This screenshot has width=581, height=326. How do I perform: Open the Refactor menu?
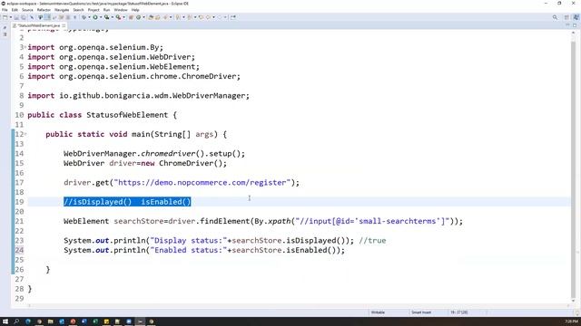[44, 10]
